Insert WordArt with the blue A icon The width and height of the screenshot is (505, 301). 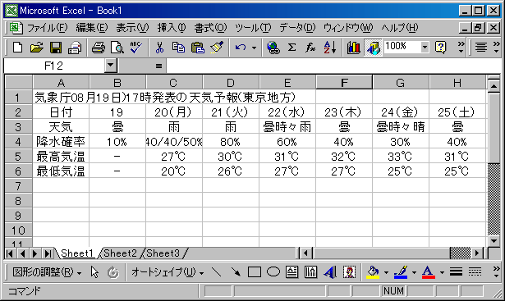(330, 272)
